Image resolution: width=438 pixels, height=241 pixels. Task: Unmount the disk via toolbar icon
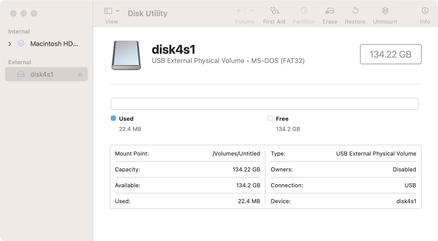385,10
